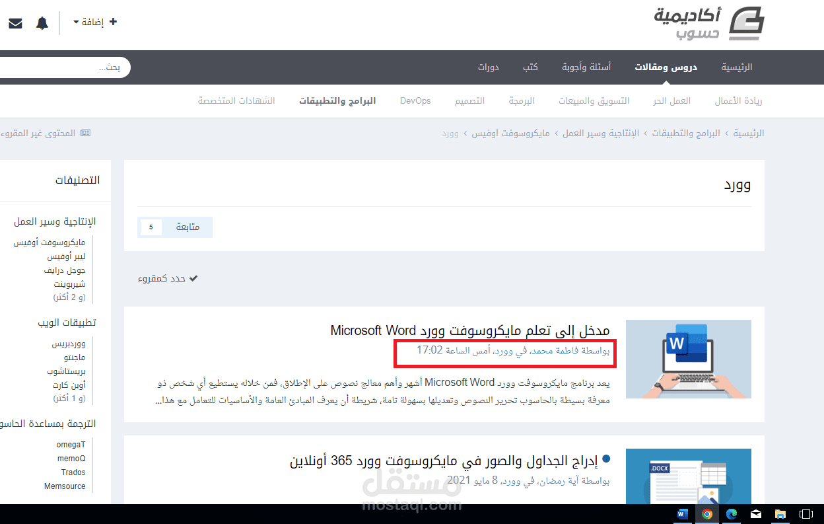The width and height of the screenshot is (824, 524).
Task: Open File Explorer from the taskbar
Action: pyautogui.click(x=780, y=513)
